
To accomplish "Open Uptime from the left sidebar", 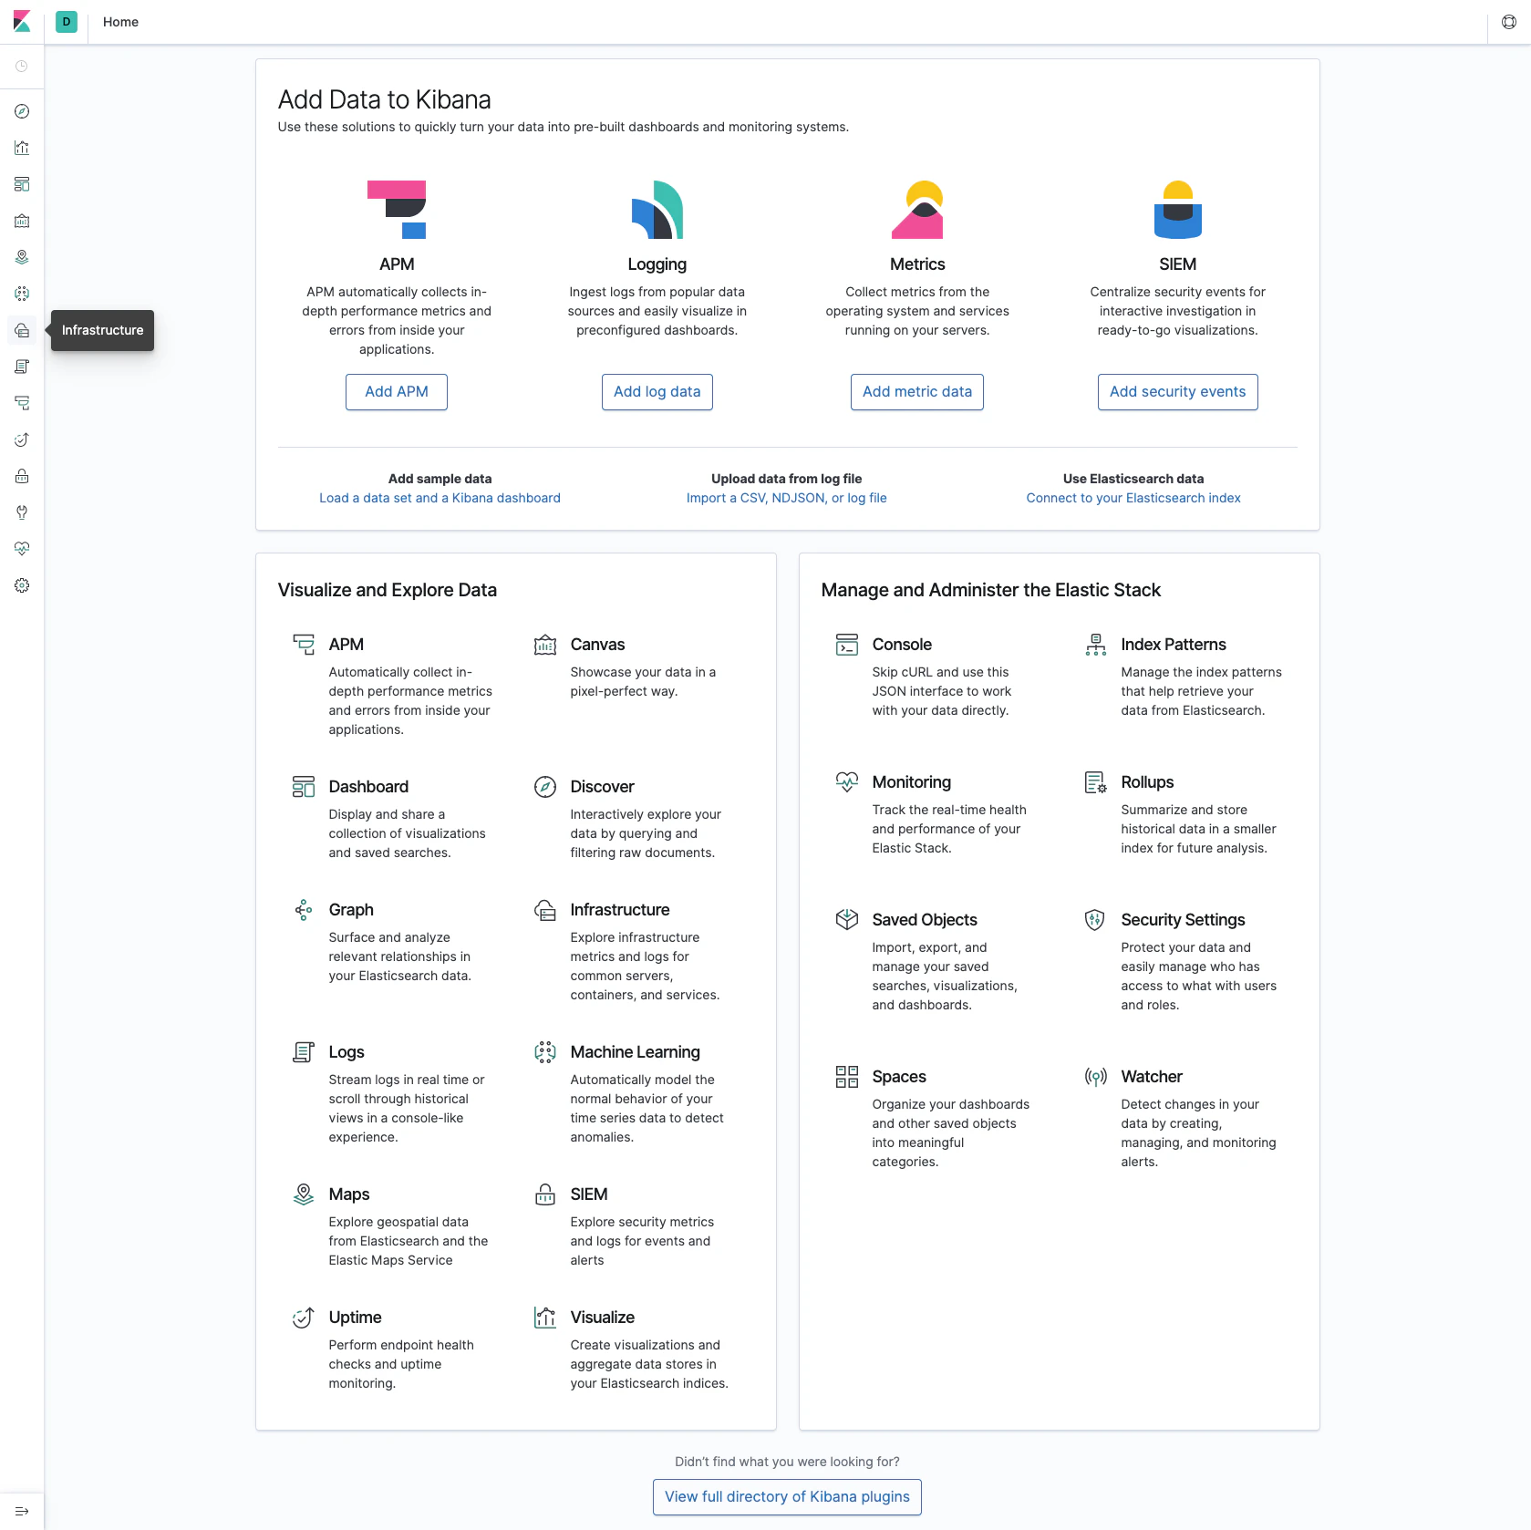I will point(22,439).
